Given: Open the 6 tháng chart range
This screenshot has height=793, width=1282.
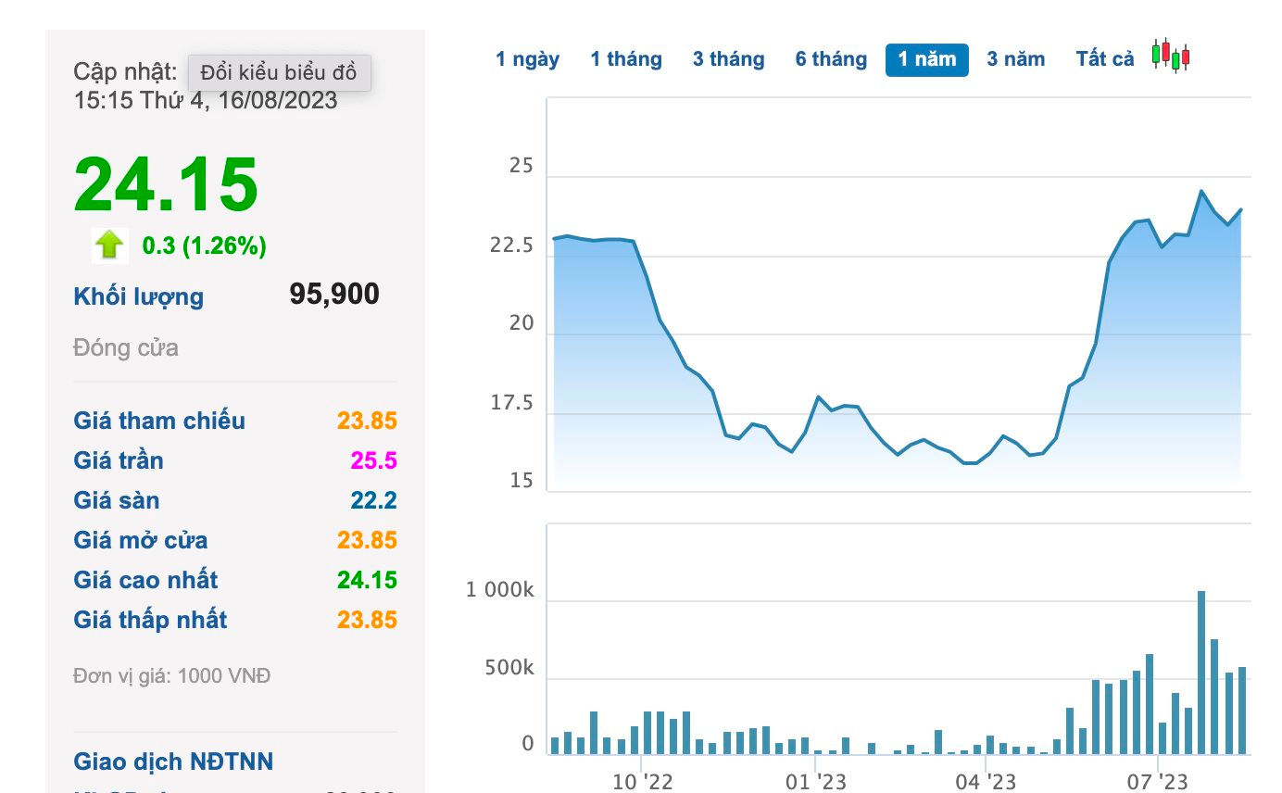Looking at the screenshot, I should coord(831,59).
